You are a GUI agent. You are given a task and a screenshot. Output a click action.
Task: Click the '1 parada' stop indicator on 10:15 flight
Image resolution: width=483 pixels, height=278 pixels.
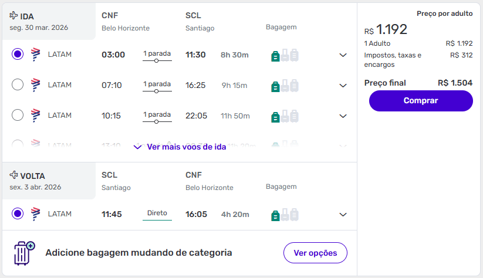[x=157, y=116]
